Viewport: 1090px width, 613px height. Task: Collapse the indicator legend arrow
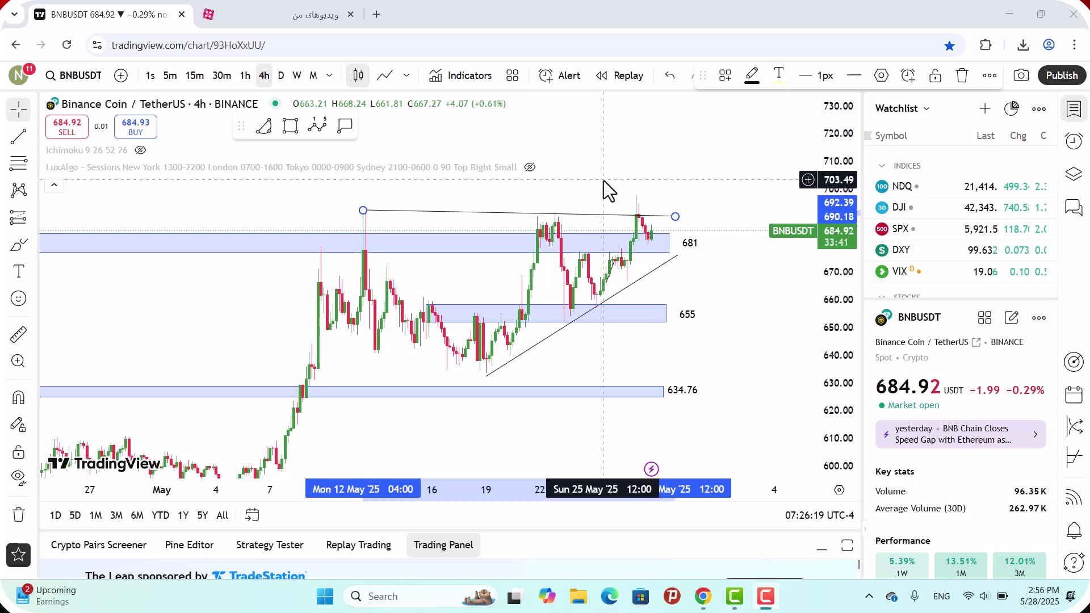54,185
